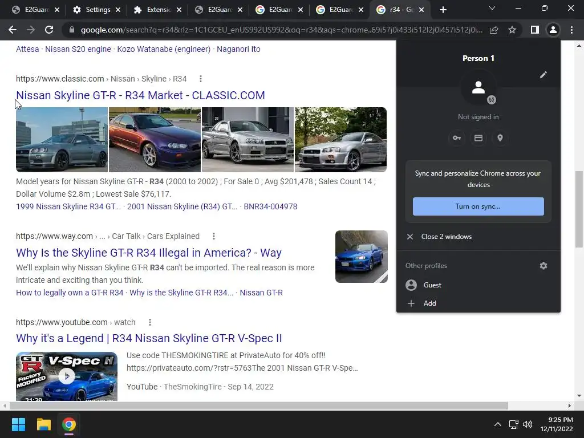This screenshot has width=584, height=438.
Task: Show hidden system tray icons
Action: click(x=497, y=424)
